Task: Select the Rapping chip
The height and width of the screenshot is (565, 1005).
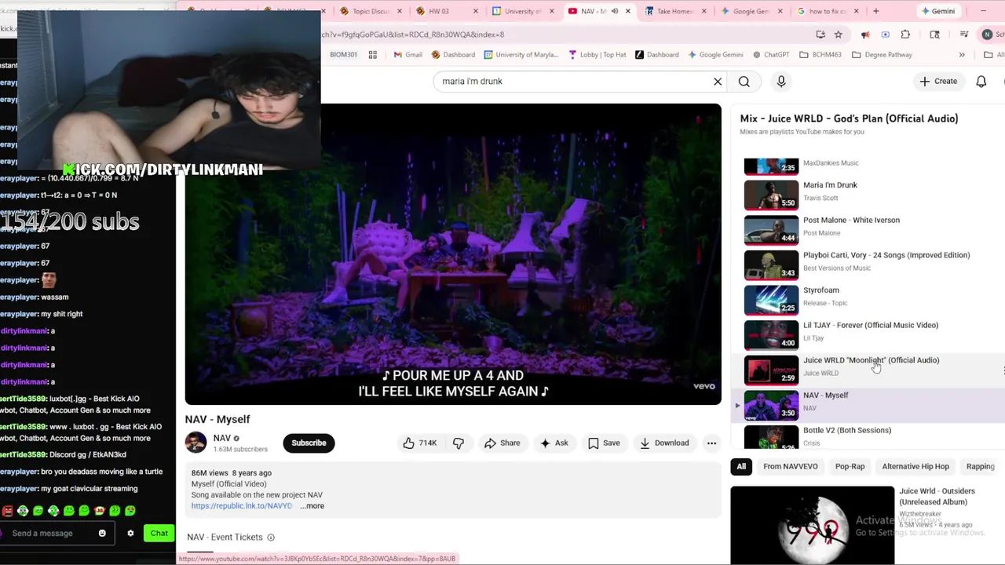Action: click(980, 466)
